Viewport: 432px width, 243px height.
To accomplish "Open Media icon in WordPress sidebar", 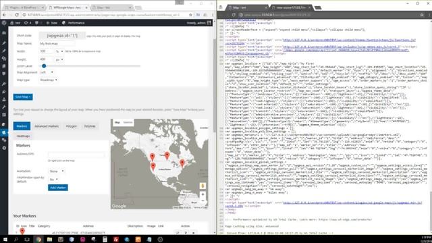I will (x=4, y=59).
